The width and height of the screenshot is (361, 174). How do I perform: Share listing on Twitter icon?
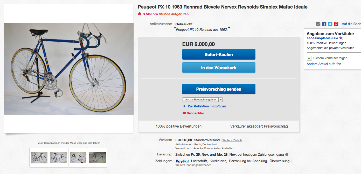[x=330, y=24]
